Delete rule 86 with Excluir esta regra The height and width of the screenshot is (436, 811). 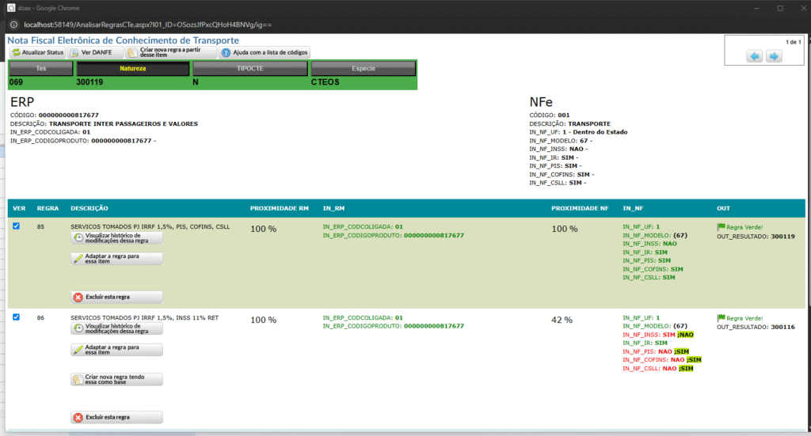[116, 417]
